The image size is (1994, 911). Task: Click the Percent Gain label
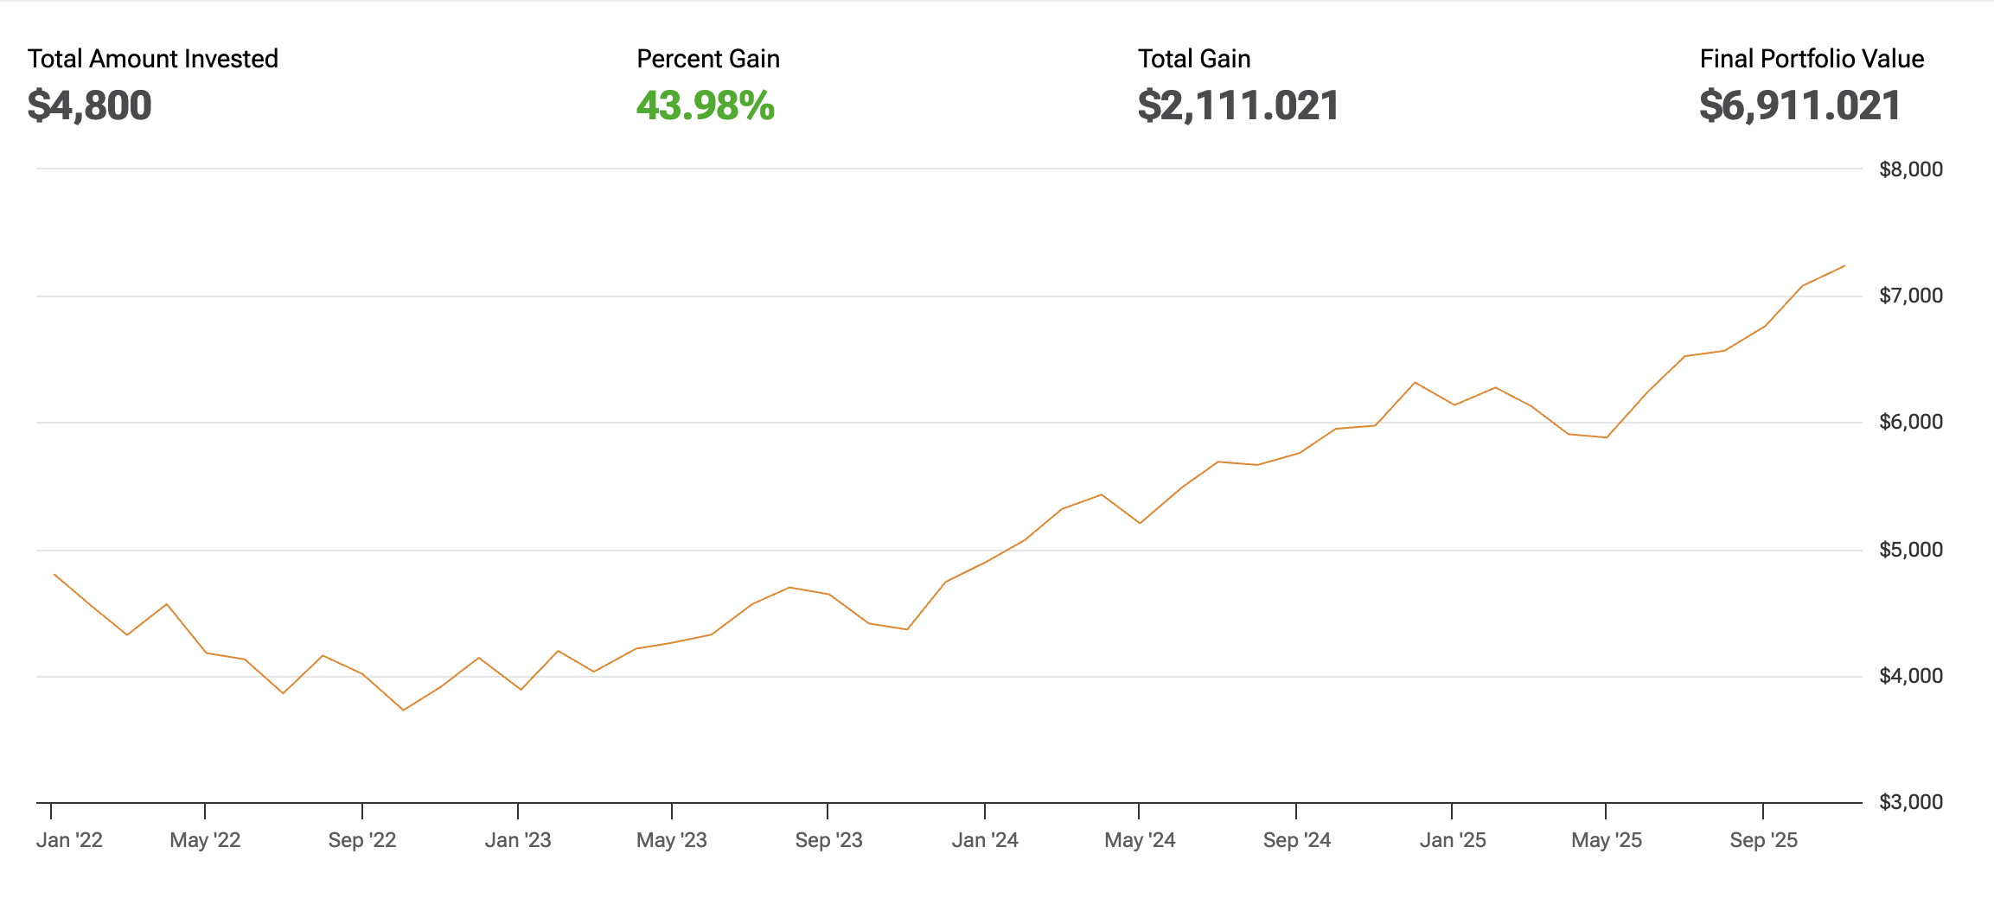(x=708, y=59)
